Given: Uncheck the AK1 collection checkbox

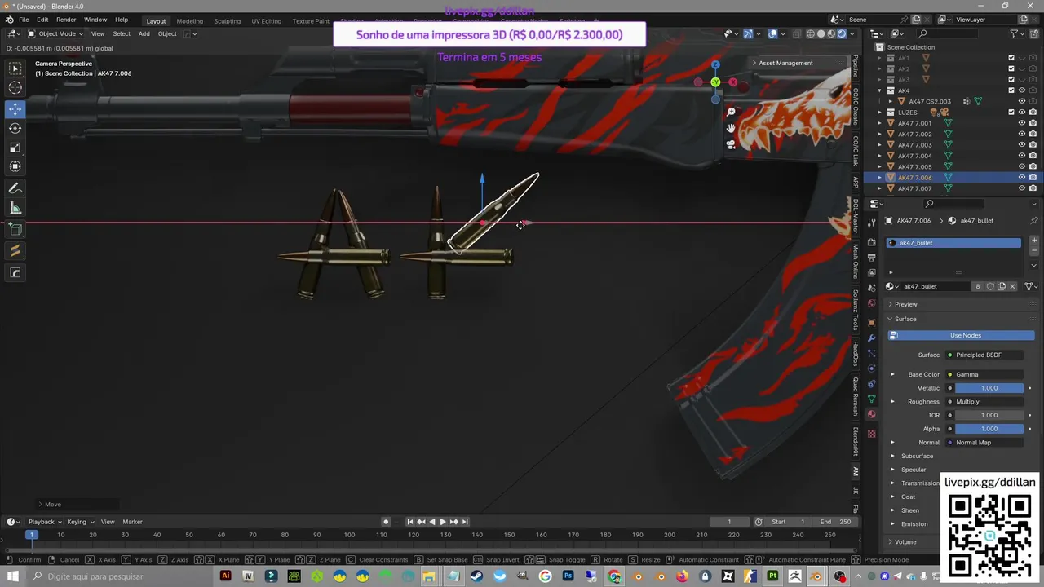Looking at the screenshot, I should coord(1011,58).
